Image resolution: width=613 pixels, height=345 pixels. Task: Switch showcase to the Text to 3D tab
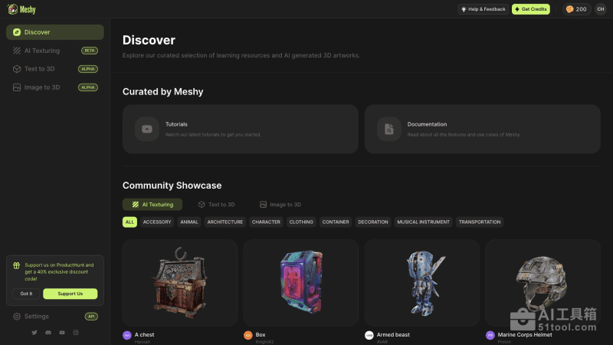tap(216, 205)
